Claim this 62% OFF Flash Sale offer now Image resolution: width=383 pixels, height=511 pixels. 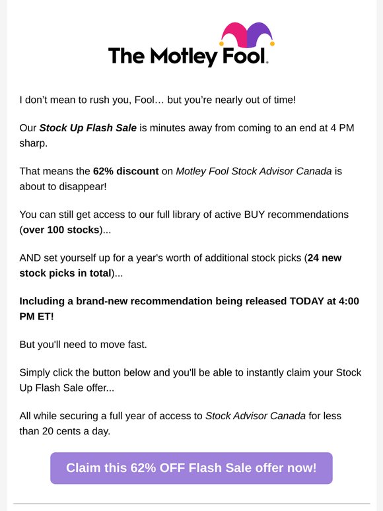tap(191, 468)
